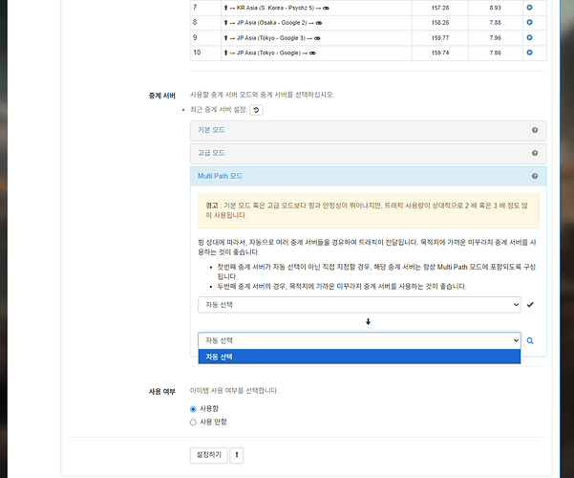Select 사용함 radio button
Image resolution: width=574 pixels, height=478 pixels.
pos(193,409)
